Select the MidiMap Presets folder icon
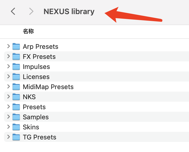189x152 pixels. [16, 87]
